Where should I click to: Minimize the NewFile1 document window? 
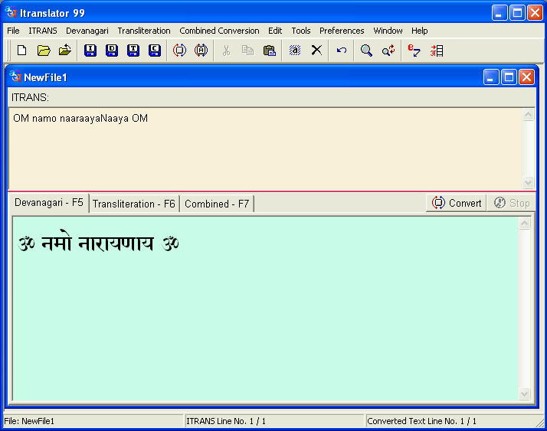(x=491, y=77)
